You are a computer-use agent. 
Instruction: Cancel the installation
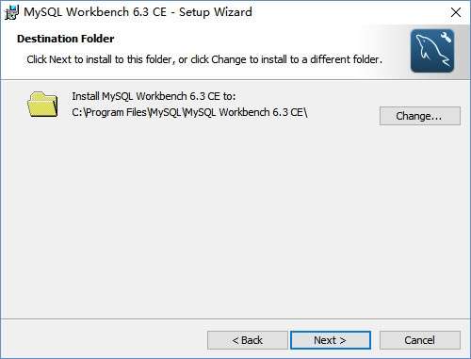coord(420,340)
